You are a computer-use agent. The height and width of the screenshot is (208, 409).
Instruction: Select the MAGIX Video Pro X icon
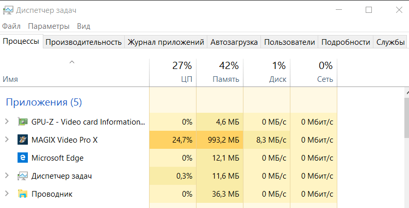[23, 140]
